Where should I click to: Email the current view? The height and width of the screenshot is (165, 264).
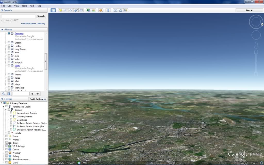point(115,10)
